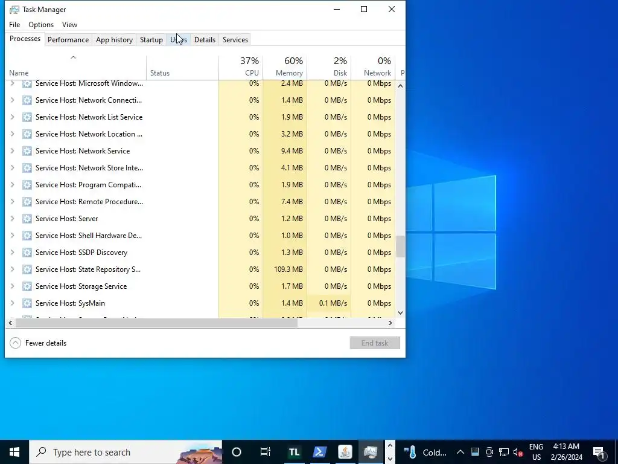Expand Service Host: SysMain row
This screenshot has height=464, width=618.
click(12, 303)
